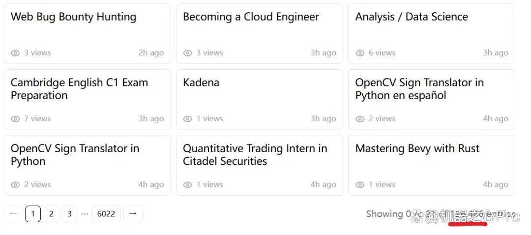Click the eye icon on Mastering Bevy with Rust

coord(360,185)
